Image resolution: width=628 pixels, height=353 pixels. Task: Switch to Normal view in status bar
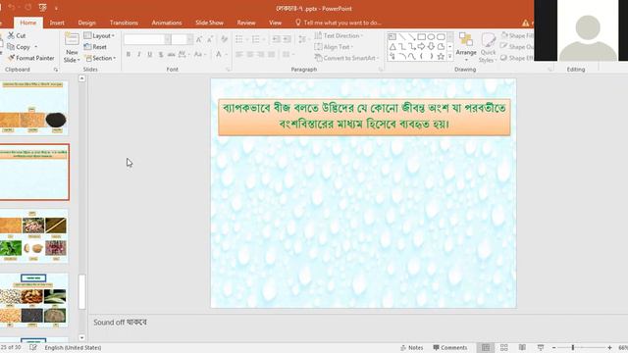[x=486, y=347]
